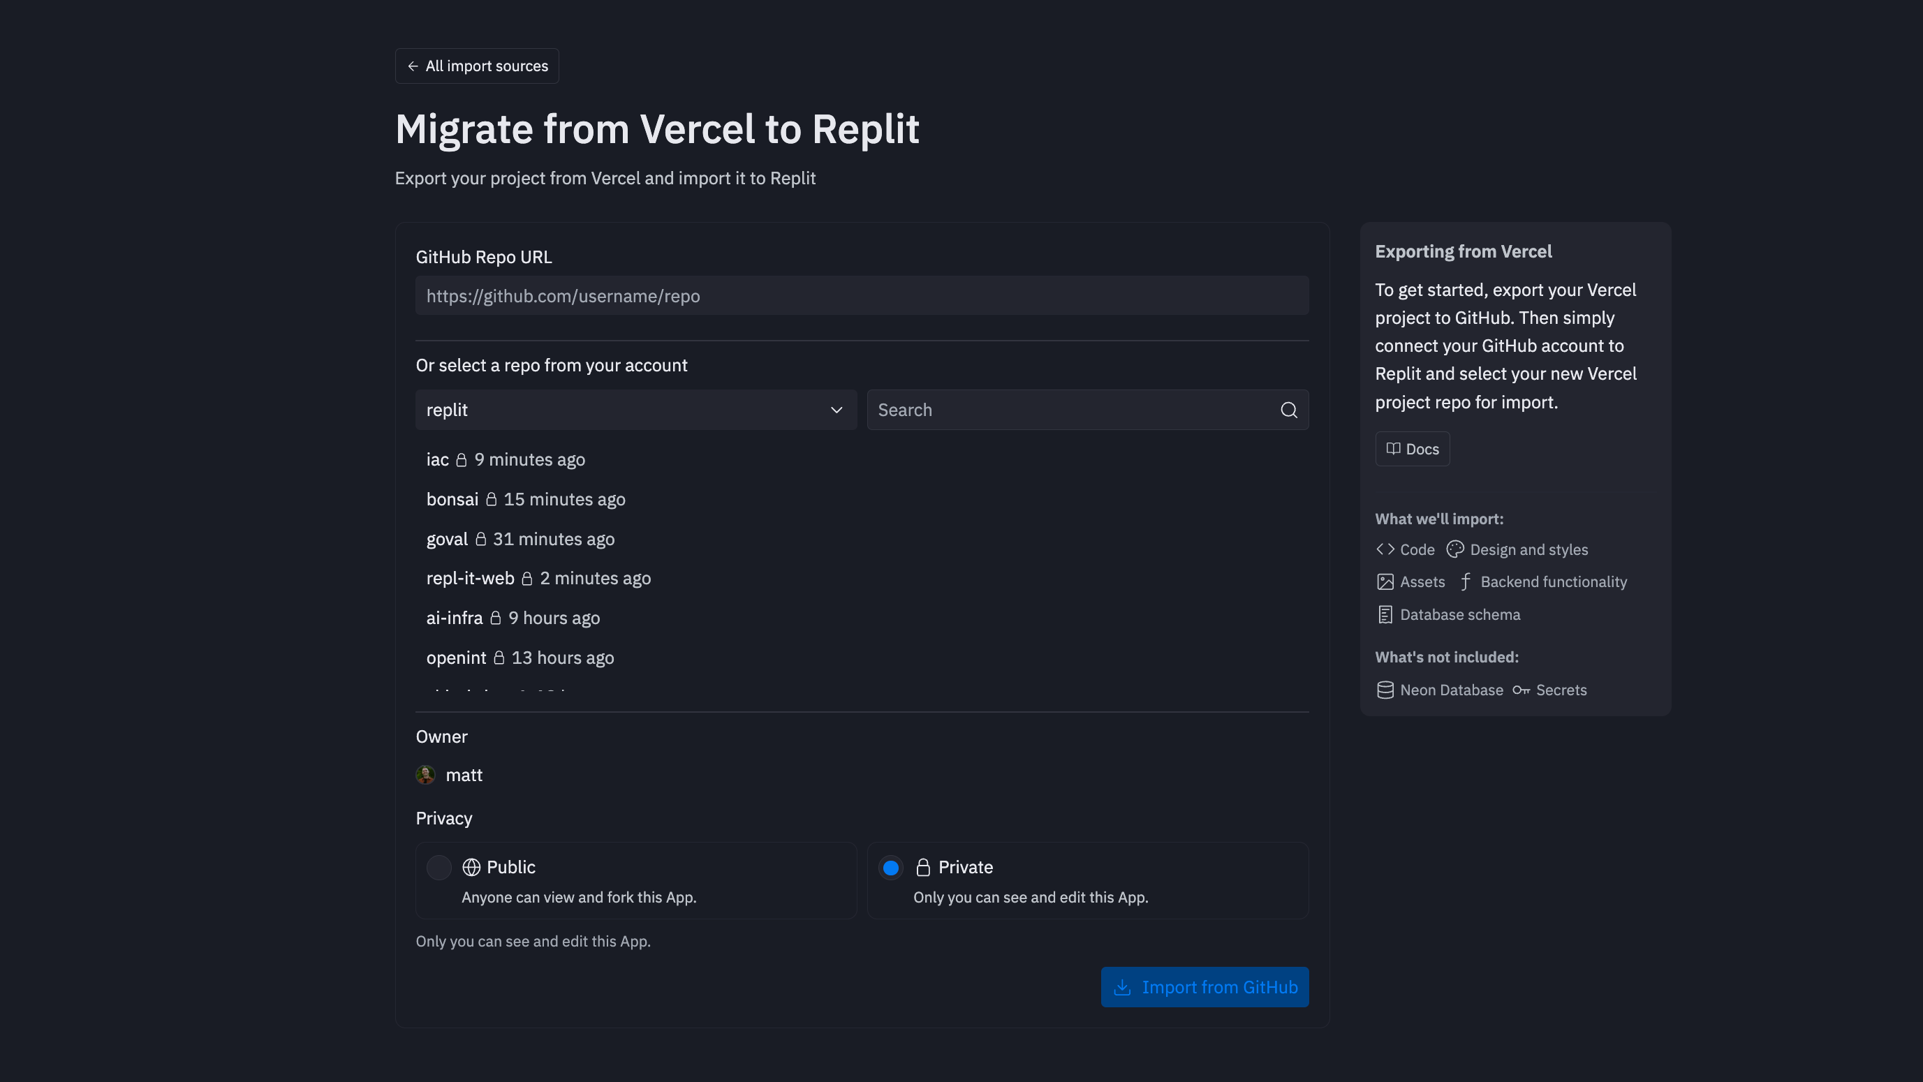Click the Database schema icon
This screenshot has height=1082, width=1923.
1385,614
